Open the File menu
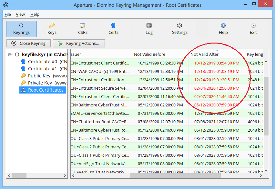 pyautogui.click(x=8, y=15)
